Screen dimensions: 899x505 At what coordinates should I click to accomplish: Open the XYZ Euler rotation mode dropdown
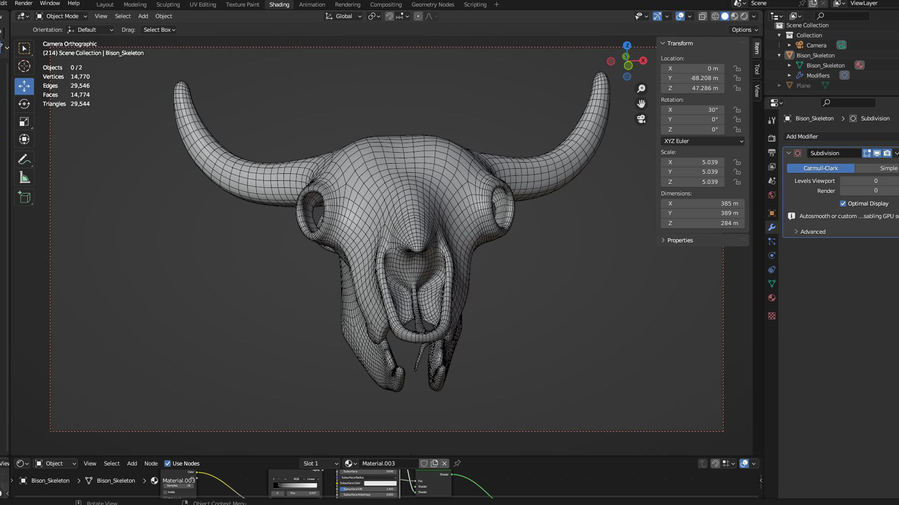(703, 141)
